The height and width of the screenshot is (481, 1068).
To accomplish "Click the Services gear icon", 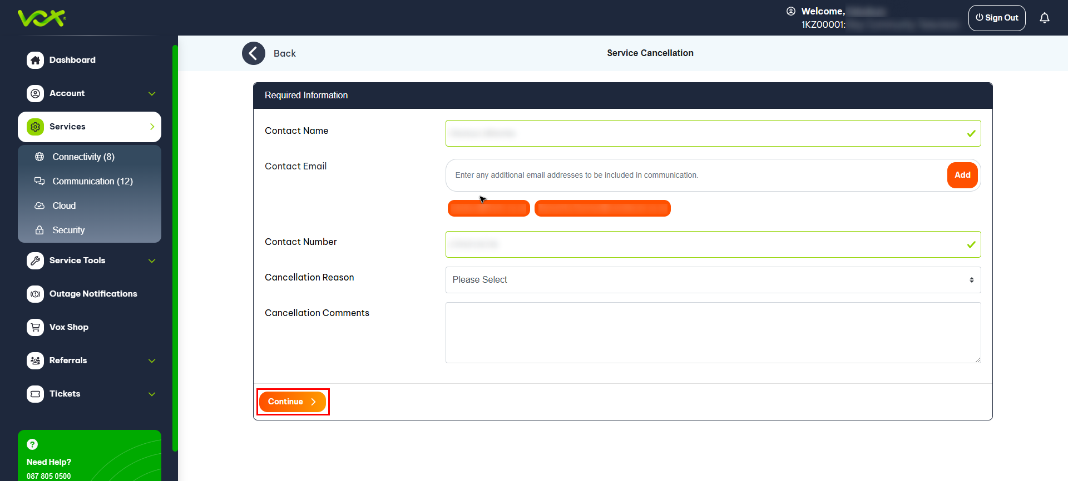I will (36, 127).
